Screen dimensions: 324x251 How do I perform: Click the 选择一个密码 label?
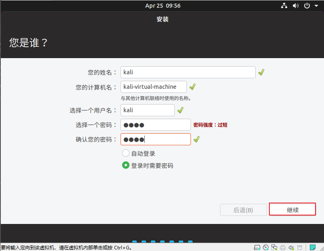coord(96,125)
